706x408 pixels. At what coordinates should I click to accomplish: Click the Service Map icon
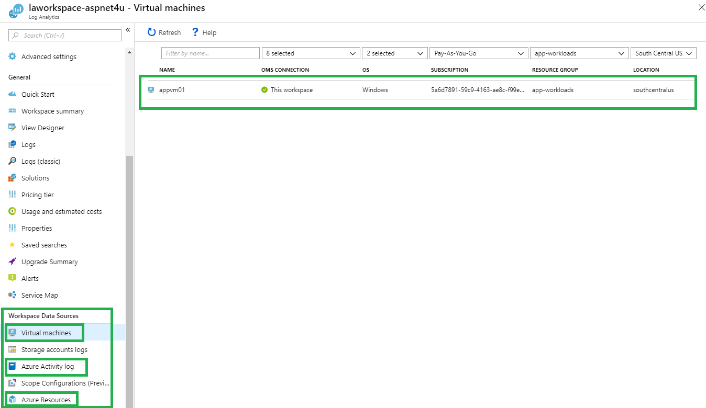[x=13, y=295]
